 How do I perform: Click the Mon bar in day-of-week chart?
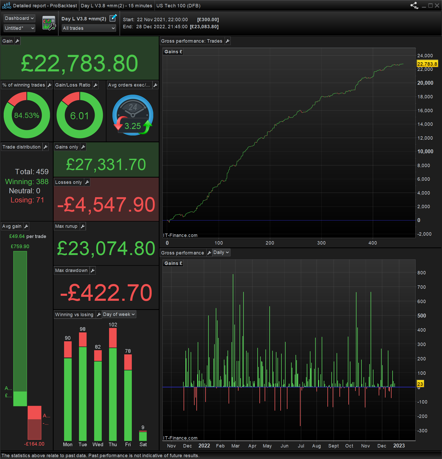[68, 391]
